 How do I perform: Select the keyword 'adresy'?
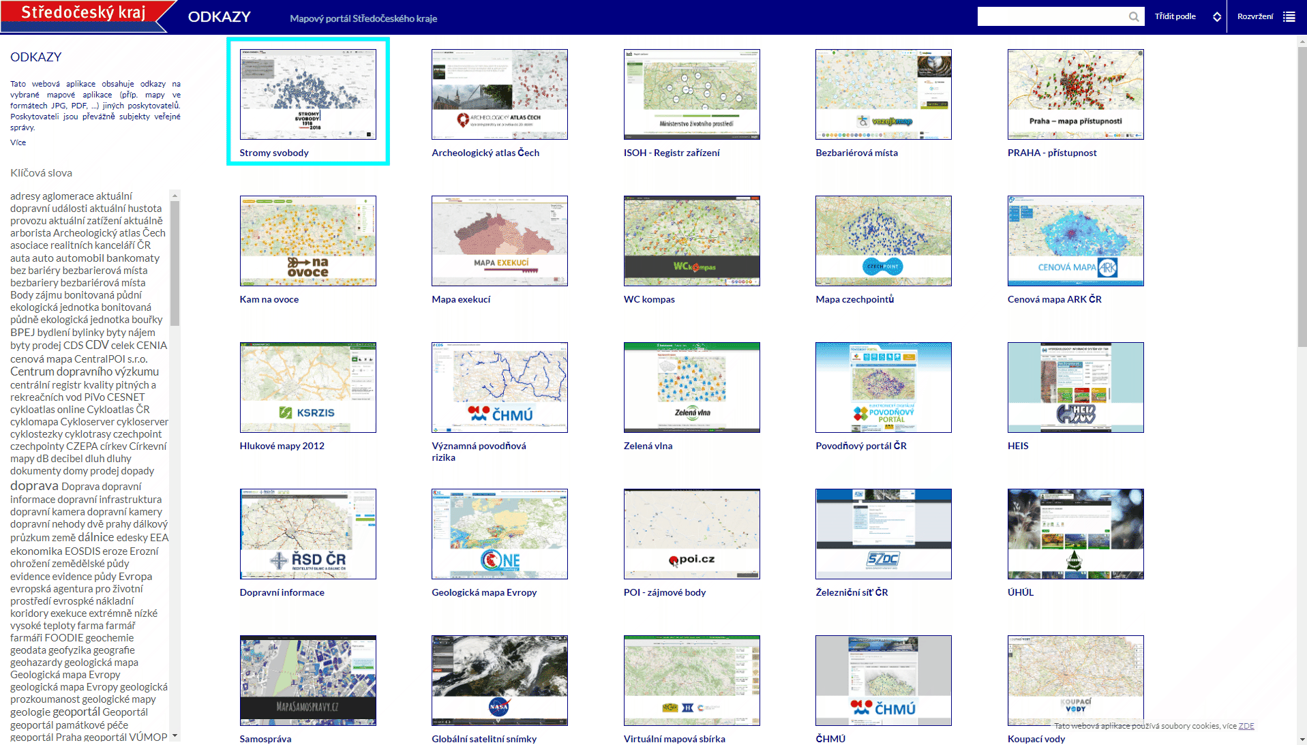coord(25,196)
